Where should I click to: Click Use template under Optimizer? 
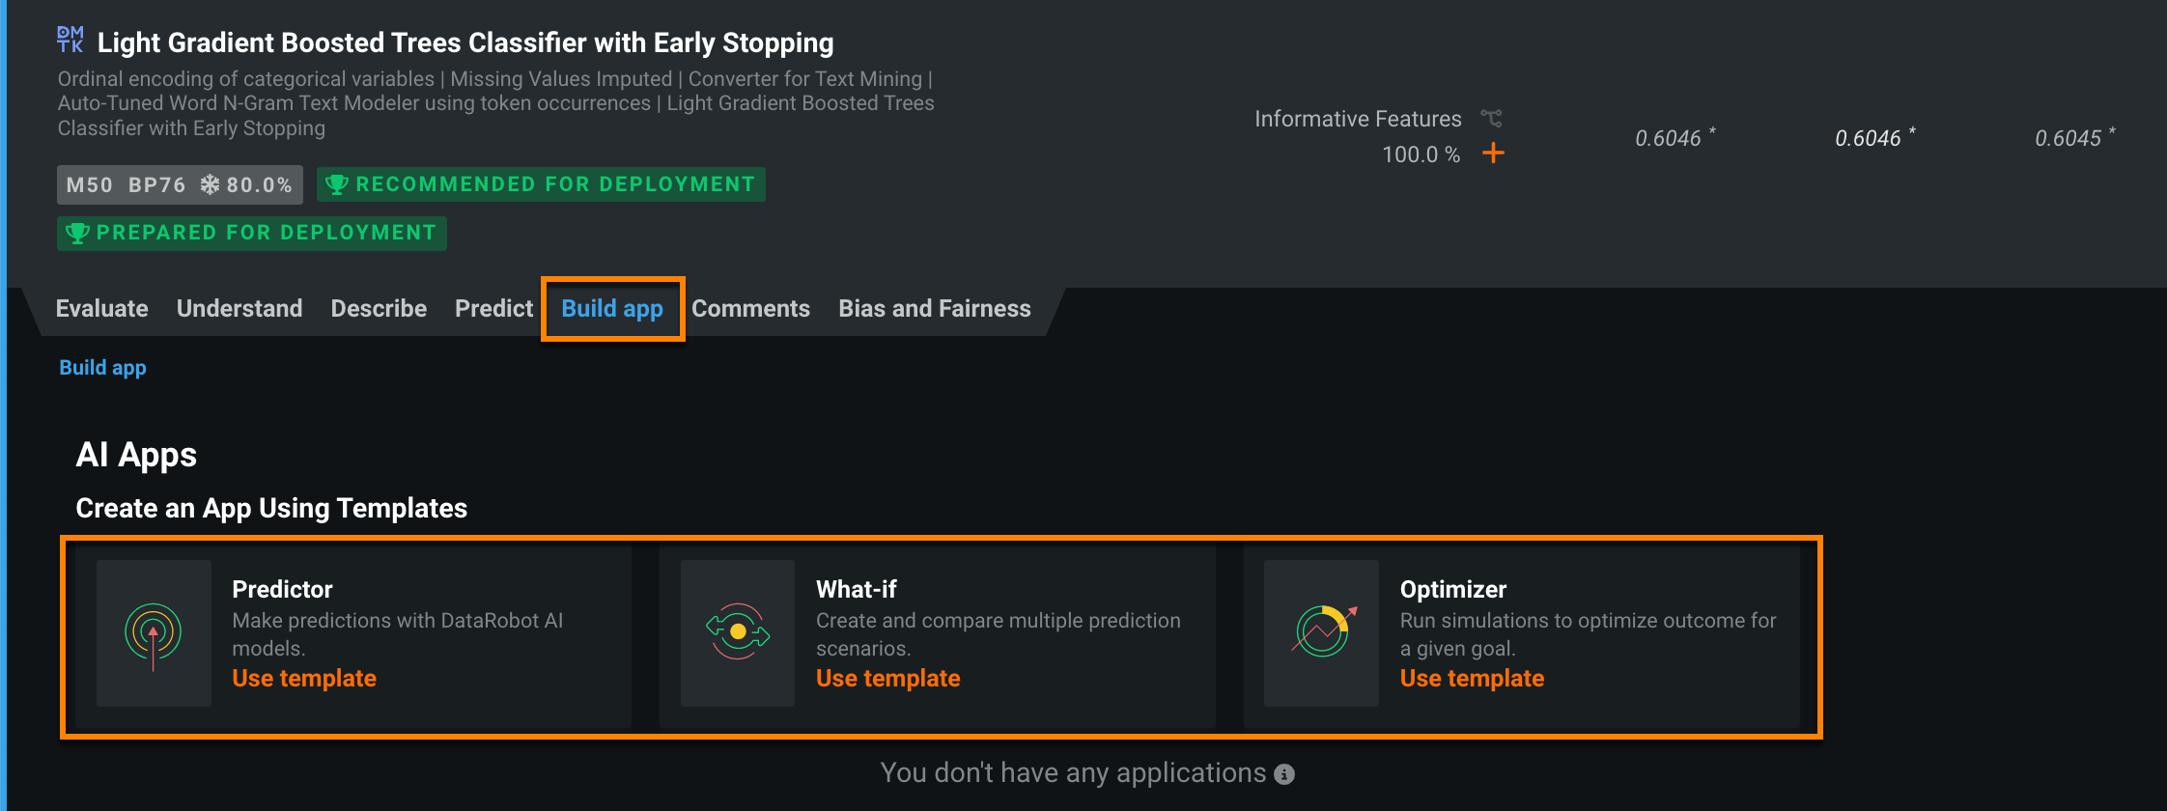(1472, 679)
